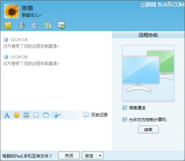Open the multi-monitor screen sharing icon

click(x=34, y=26)
